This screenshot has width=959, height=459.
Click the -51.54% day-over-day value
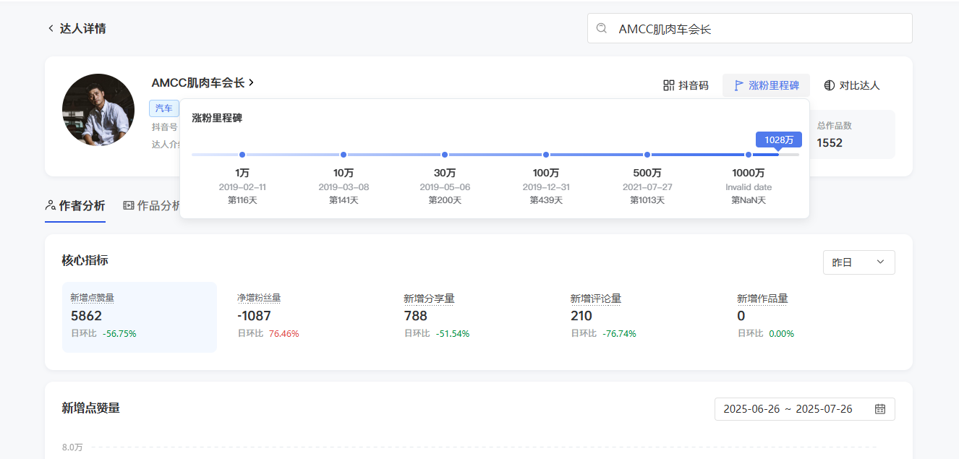tap(453, 334)
